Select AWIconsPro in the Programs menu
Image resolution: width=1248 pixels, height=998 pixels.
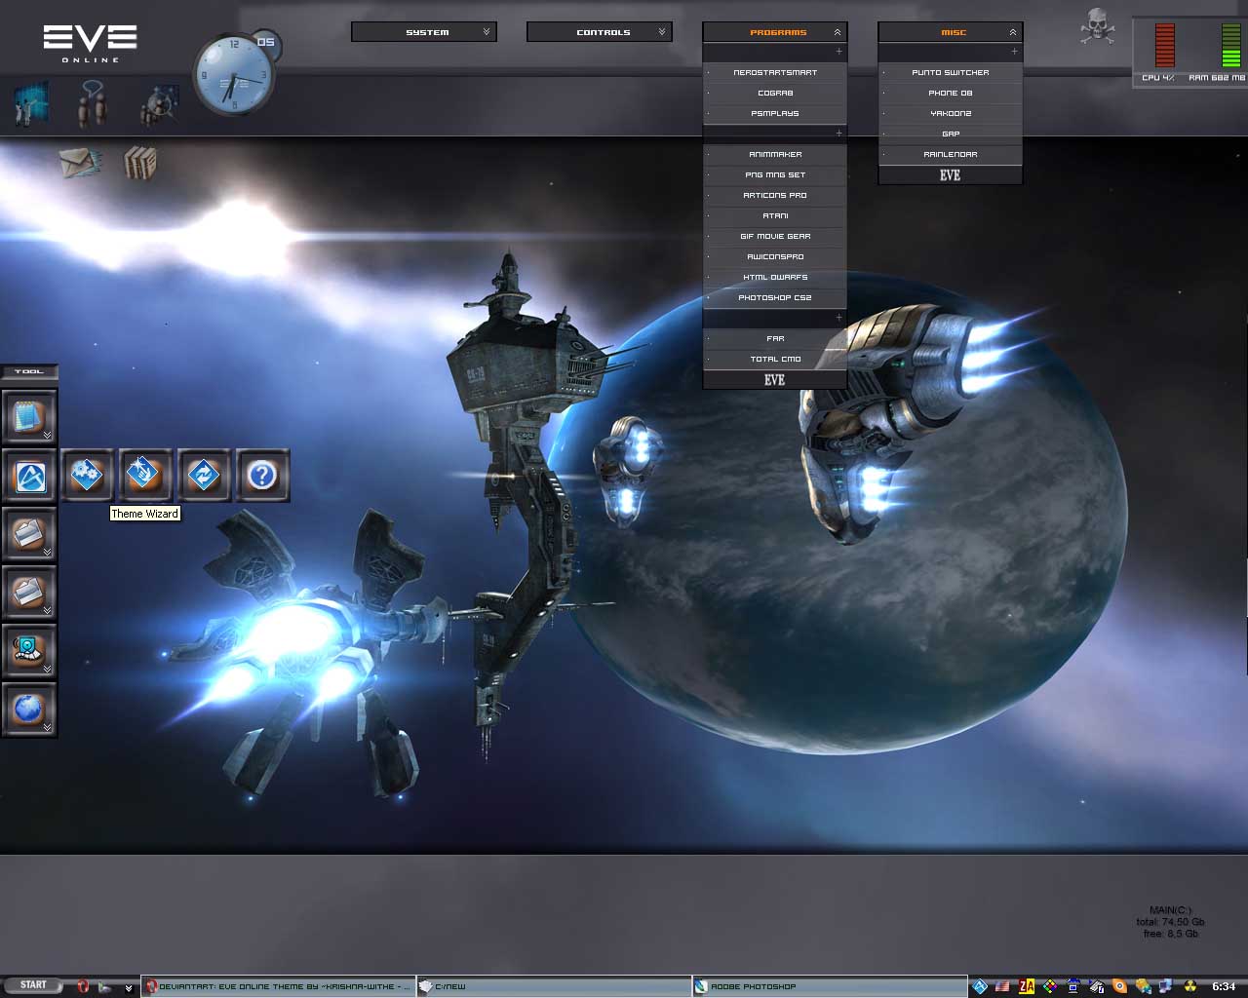775,256
